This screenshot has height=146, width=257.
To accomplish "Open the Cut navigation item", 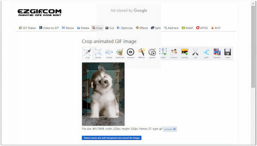I will [109, 28].
